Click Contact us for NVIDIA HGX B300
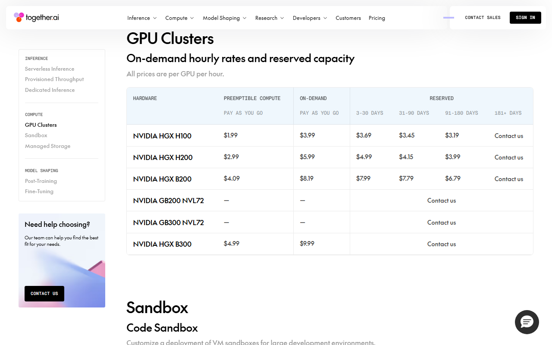The height and width of the screenshot is (345, 552). [x=442, y=244]
